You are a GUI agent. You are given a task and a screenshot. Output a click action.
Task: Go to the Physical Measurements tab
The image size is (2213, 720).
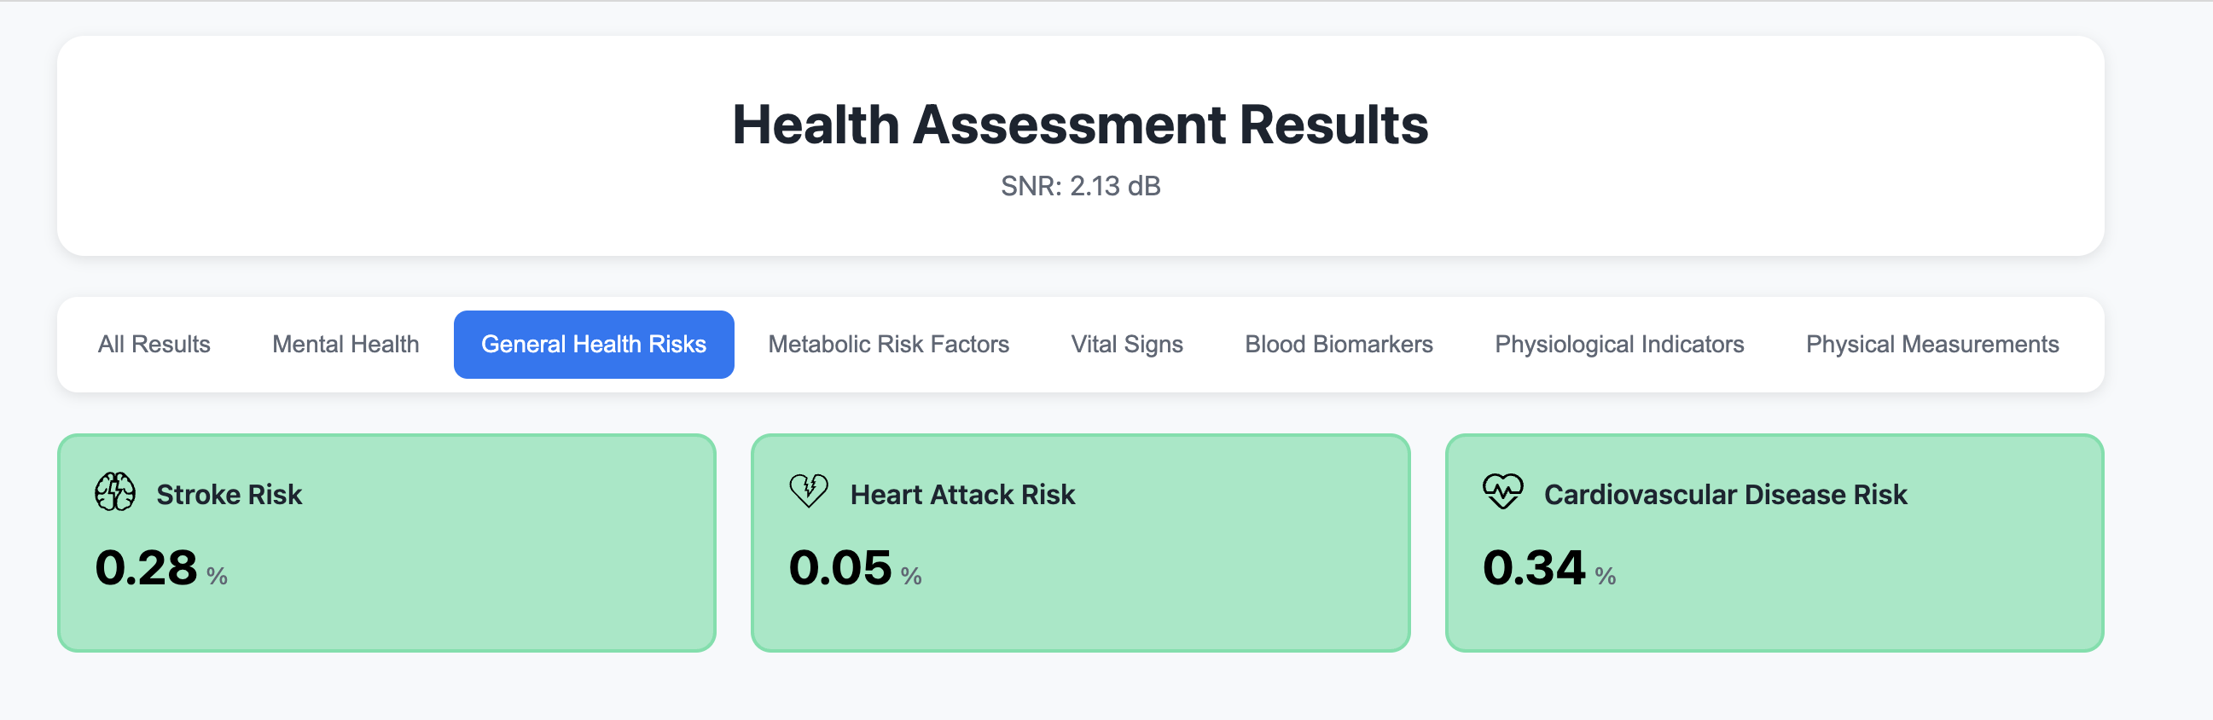(x=1932, y=345)
